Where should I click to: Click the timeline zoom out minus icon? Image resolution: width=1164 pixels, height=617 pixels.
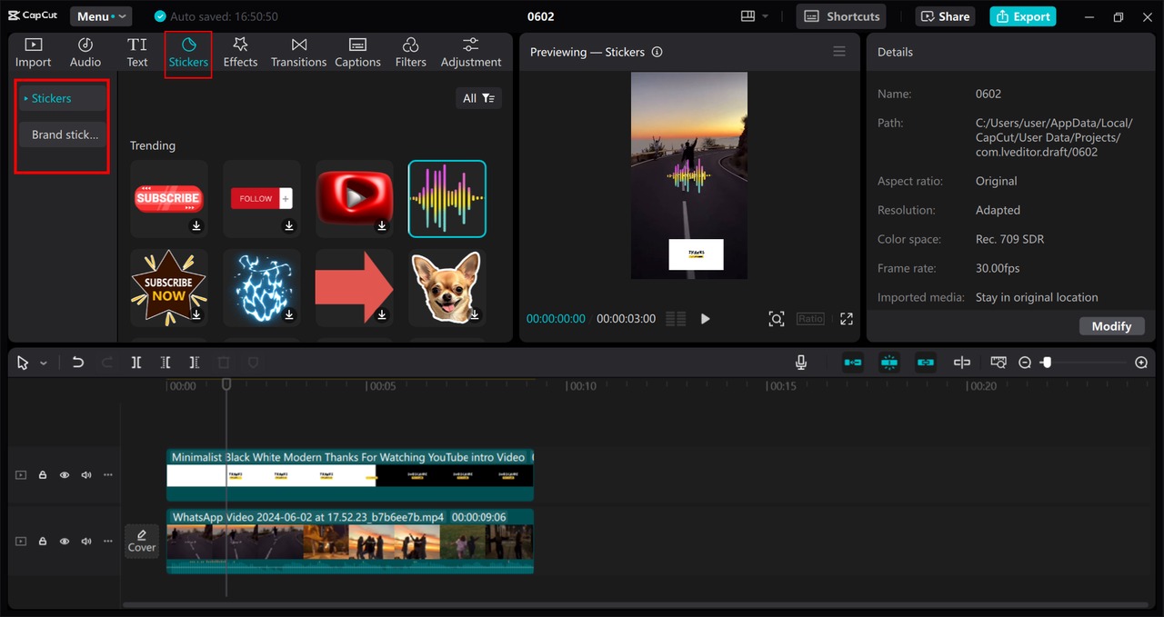coord(1025,363)
